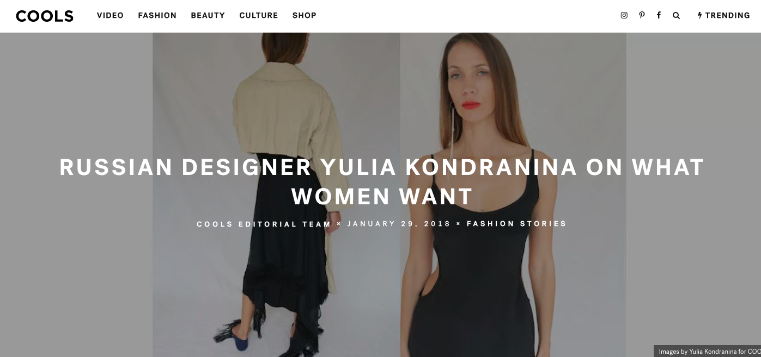The width and height of the screenshot is (761, 357).
Task: Open the Pinterest icon link
Action: (642, 15)
